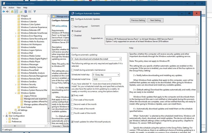Screen dimensions: 212x133
Task: Check Install during automatic maintenance
Action: [x=72, y=70]
